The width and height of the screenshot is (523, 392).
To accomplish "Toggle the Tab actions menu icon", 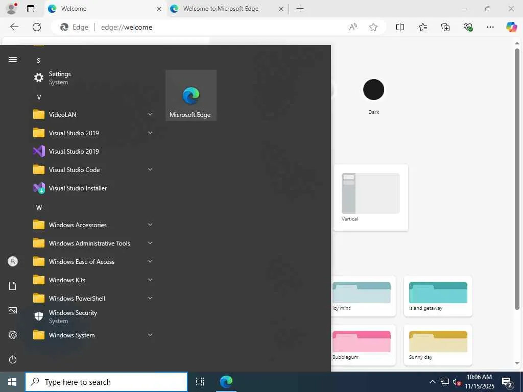I will point(31,9).
